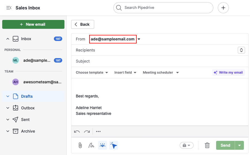Click Write my email AI button

pos(228,73)
